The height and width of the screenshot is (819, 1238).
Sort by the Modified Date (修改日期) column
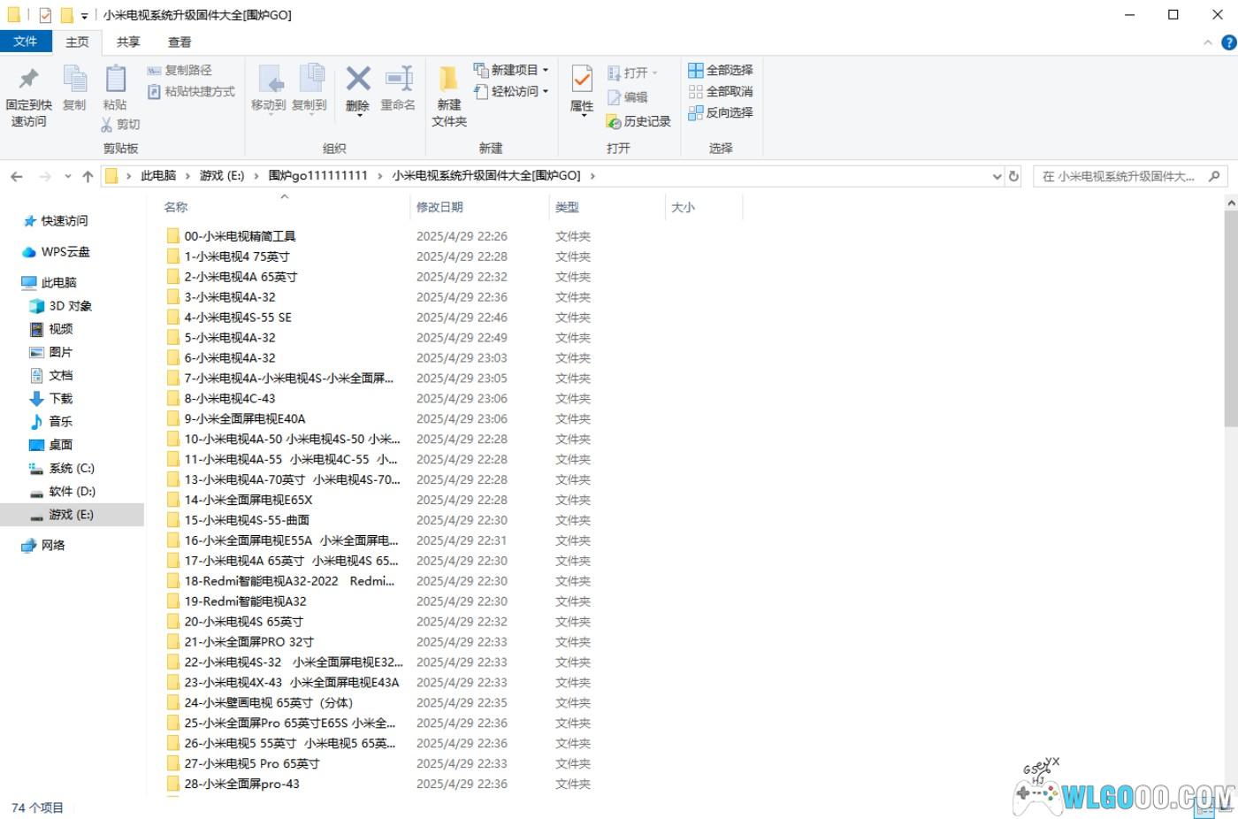click(x=439, y=207)
